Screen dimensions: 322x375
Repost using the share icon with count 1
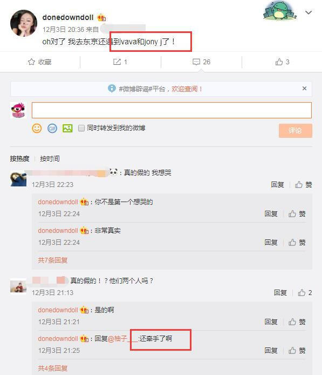117,62
